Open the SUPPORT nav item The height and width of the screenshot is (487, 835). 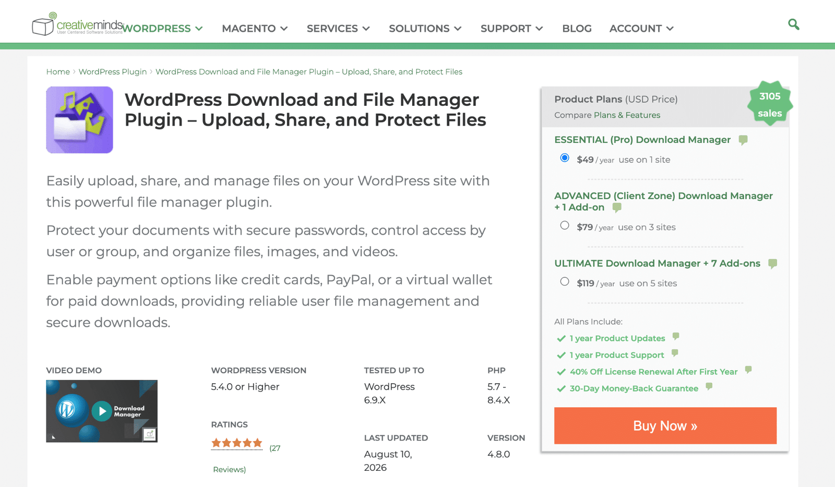click(506, 29)
